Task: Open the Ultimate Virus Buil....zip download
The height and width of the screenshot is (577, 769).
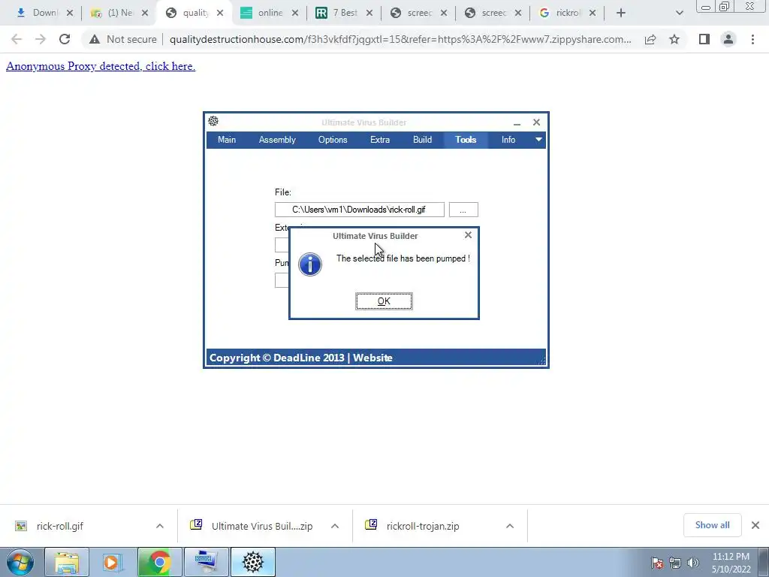Action: (262, 526)
